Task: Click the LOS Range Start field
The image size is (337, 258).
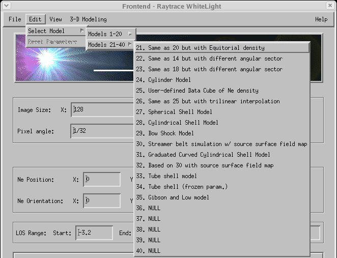Action: point(94,233)
